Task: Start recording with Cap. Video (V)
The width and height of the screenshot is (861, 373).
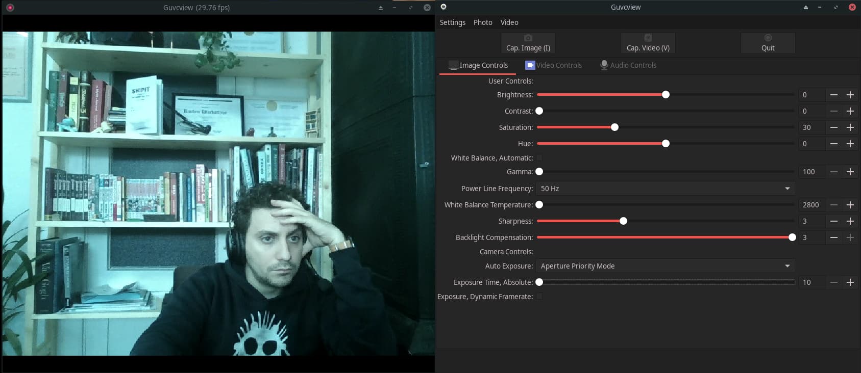Action: pyautogui.click(x=648, y=43)
